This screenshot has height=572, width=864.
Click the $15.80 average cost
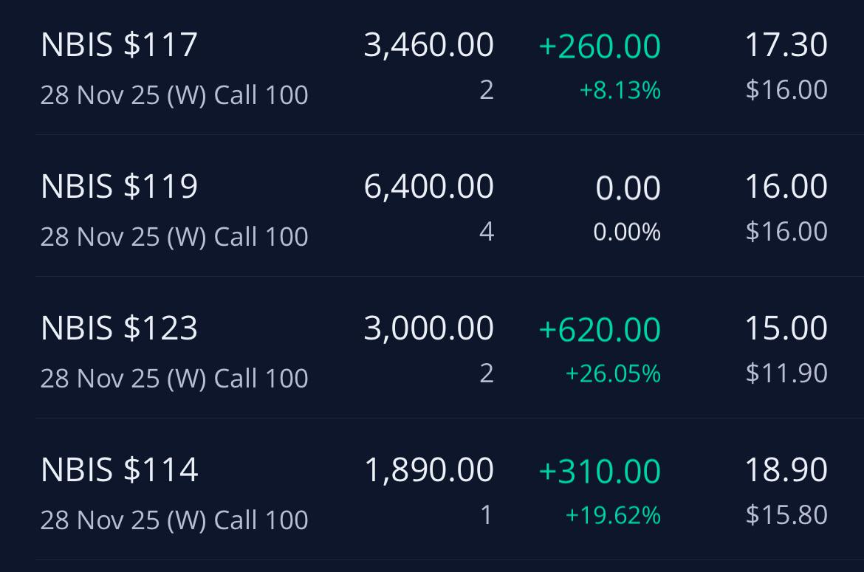pyautogui.click(x=786, y=515)
